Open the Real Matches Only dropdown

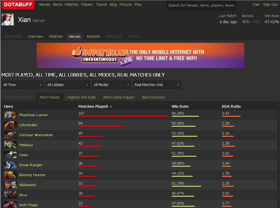pyautogui.click(x=157, y=85)
